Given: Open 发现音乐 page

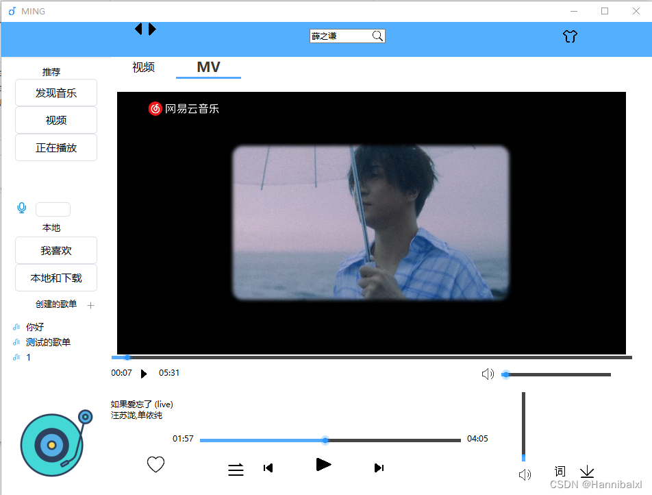Looking at the screenshot, I should click(56, 93).
